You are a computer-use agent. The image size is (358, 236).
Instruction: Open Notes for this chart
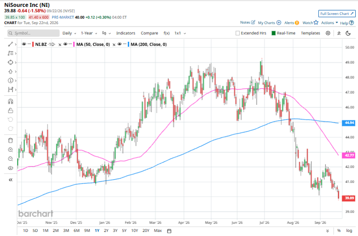[x=248, y=22]
